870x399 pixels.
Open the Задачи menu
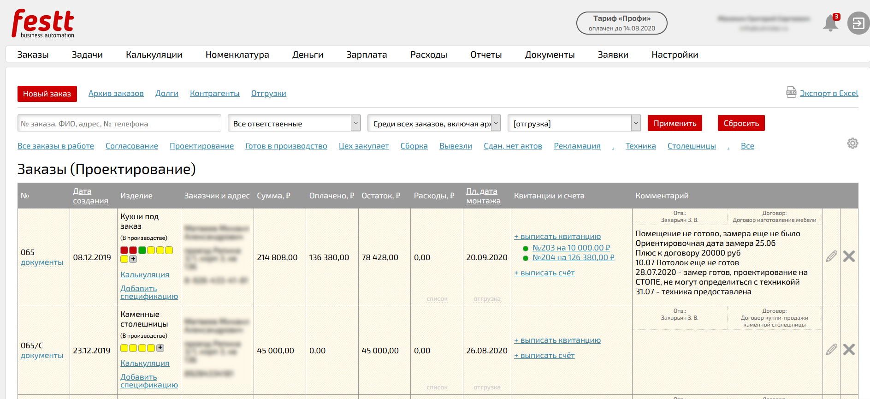point(87,54)
